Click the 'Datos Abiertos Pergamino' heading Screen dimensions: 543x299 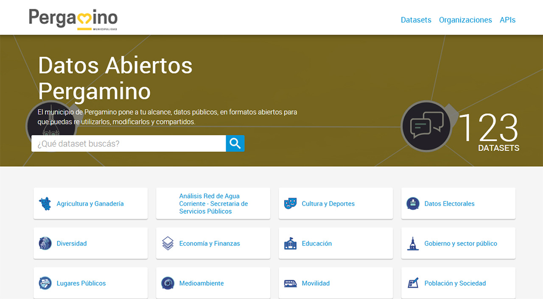115,78
